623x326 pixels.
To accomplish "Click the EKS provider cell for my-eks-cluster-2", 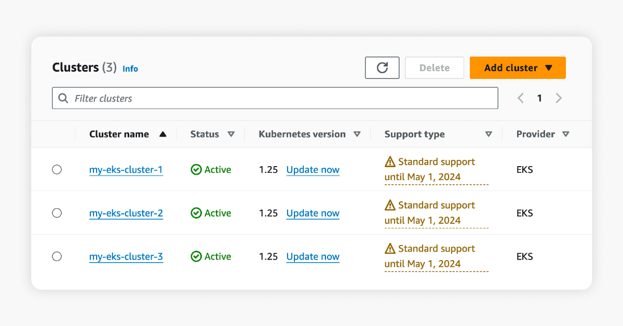I will click(525, 213).
